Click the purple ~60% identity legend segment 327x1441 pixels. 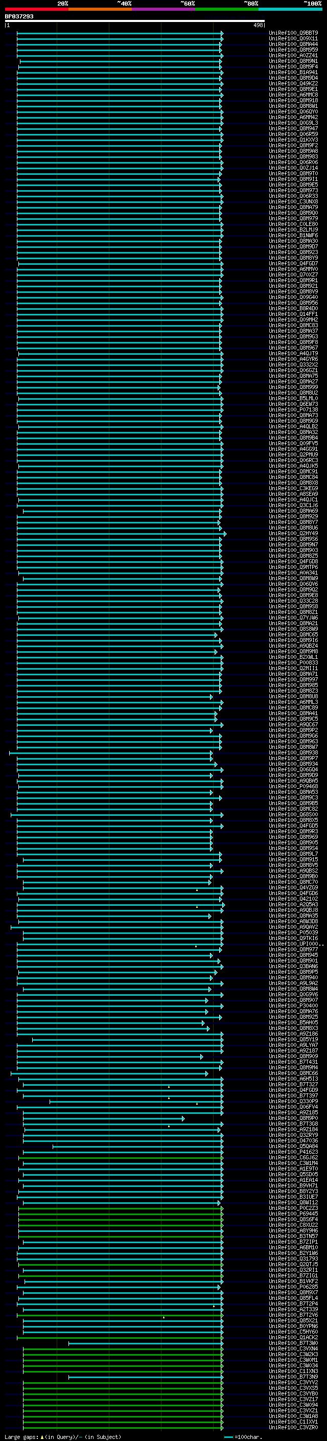pos(164,9)
